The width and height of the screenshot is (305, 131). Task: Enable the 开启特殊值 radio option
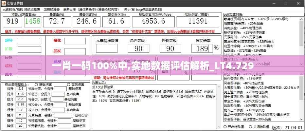click(225, 126)
